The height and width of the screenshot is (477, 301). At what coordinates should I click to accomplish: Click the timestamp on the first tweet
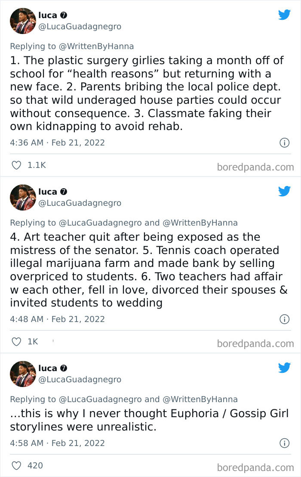[58, 142]
